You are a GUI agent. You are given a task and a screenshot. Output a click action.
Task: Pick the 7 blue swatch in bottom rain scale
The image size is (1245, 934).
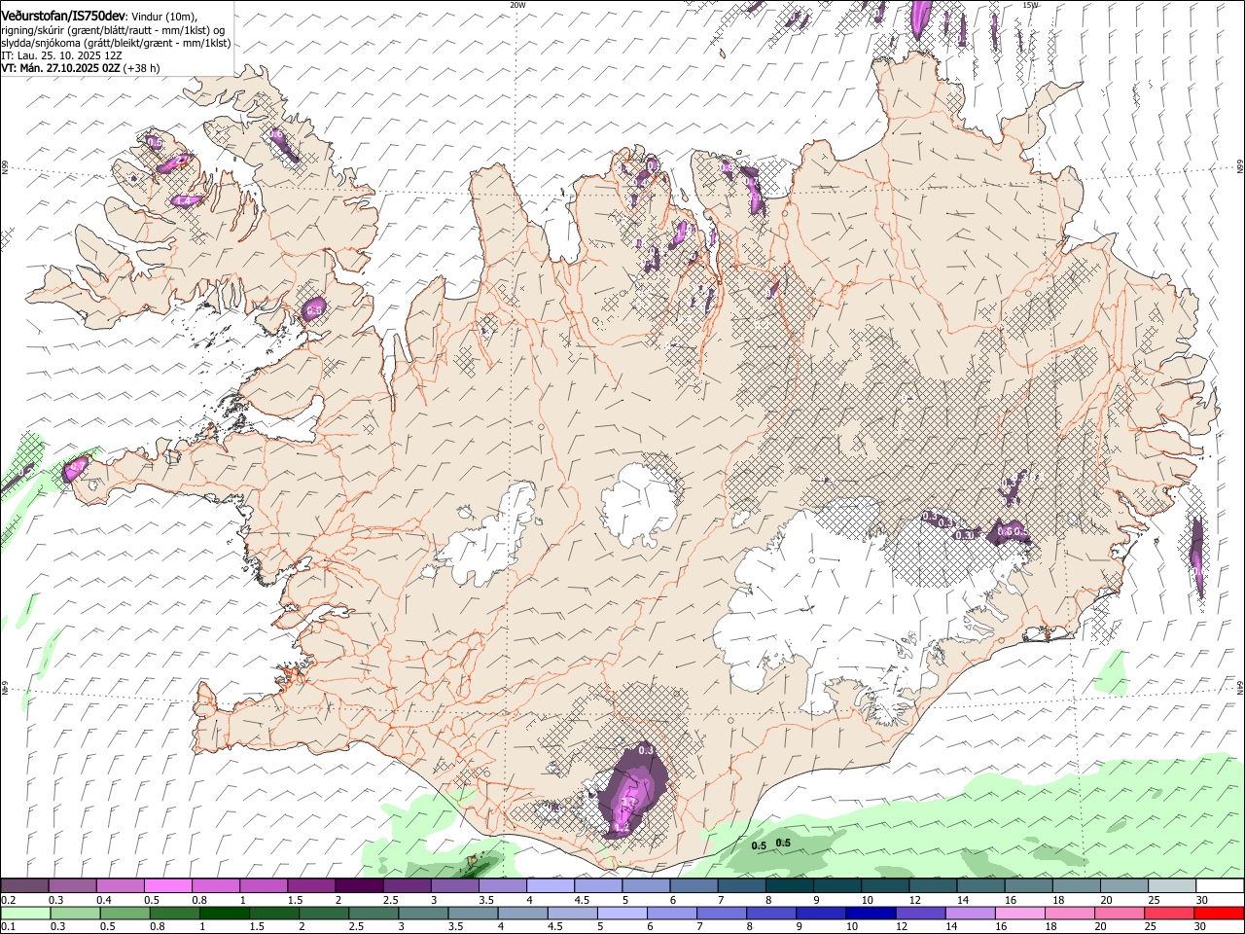722,914
